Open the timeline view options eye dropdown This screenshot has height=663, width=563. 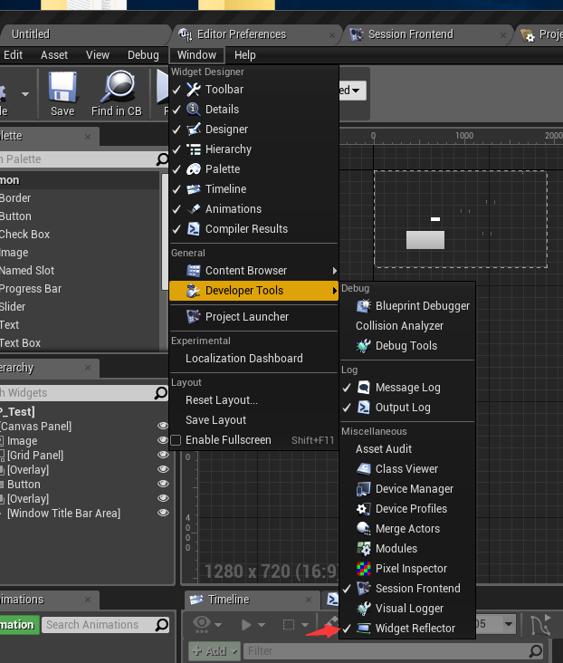tap(205, 624)
